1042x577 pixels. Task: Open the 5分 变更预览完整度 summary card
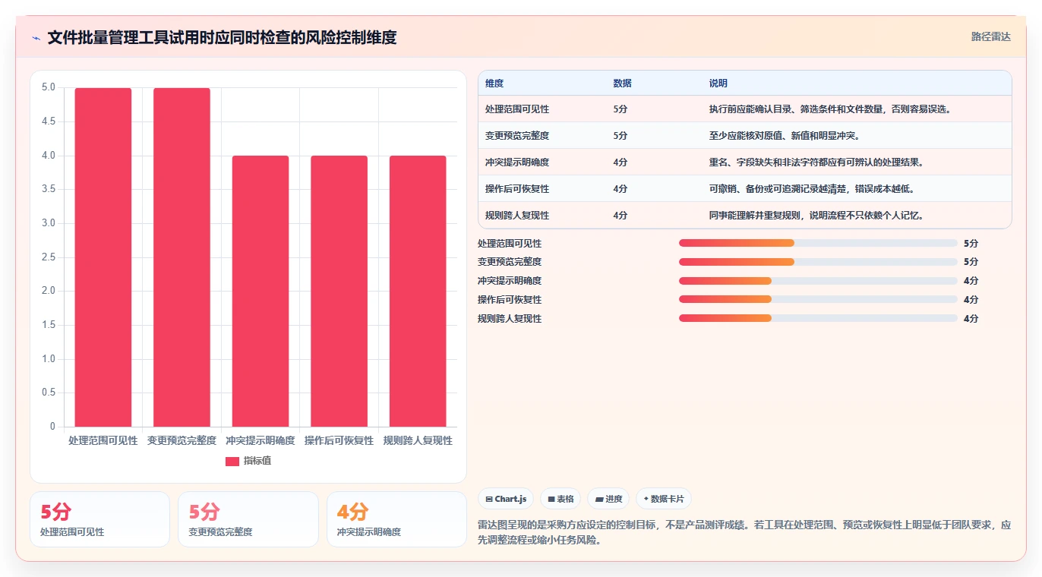pos(248,519)
